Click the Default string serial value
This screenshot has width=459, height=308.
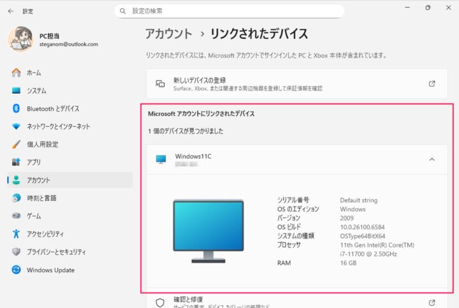pos(358,200)
